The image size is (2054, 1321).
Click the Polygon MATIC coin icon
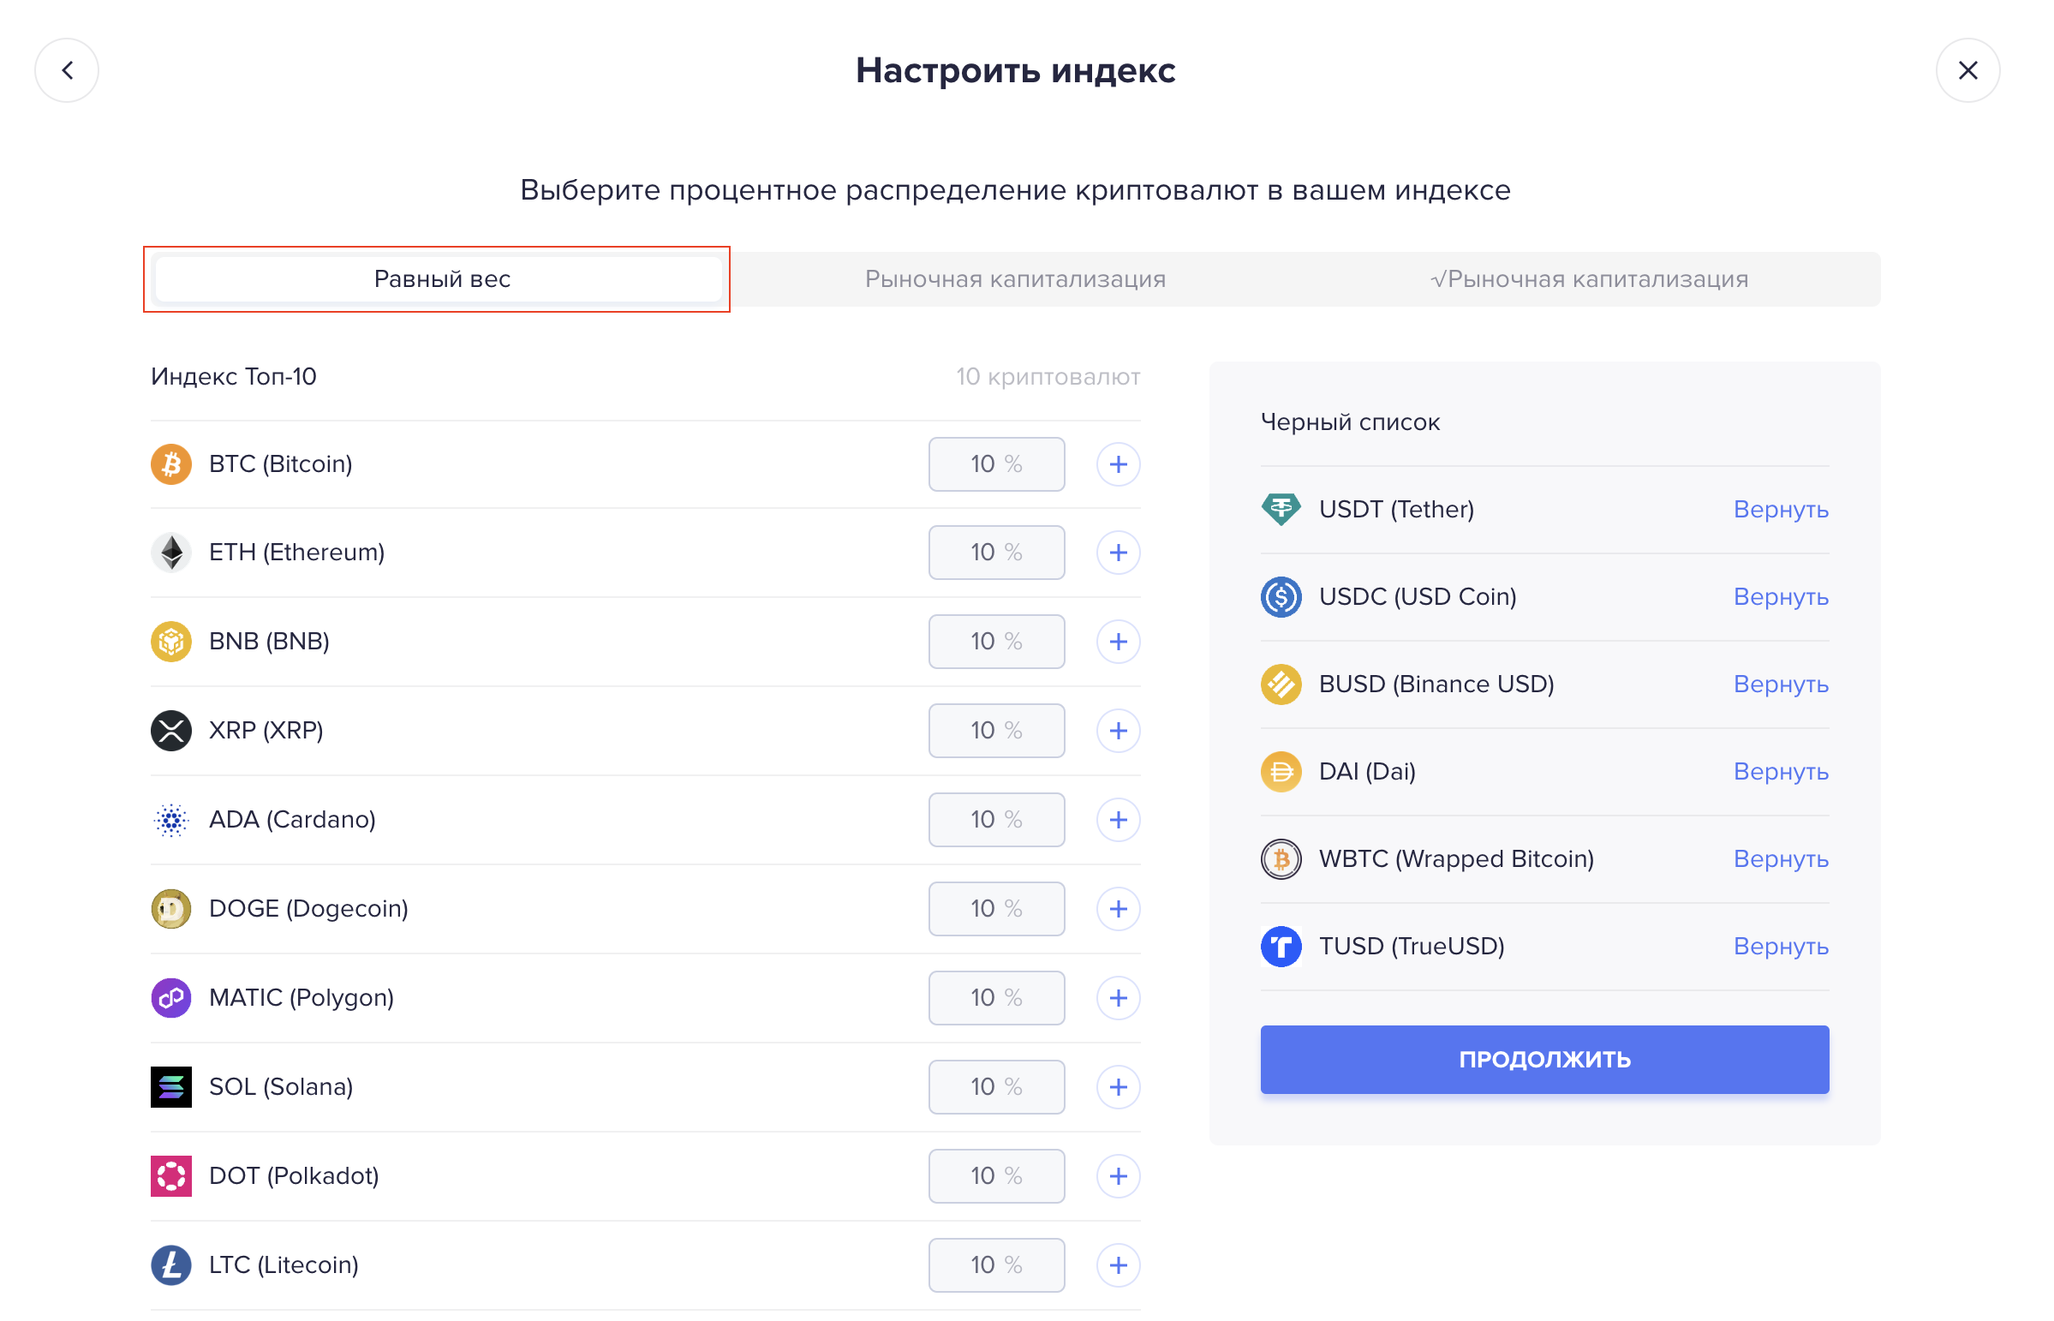(x=171, y=999)
